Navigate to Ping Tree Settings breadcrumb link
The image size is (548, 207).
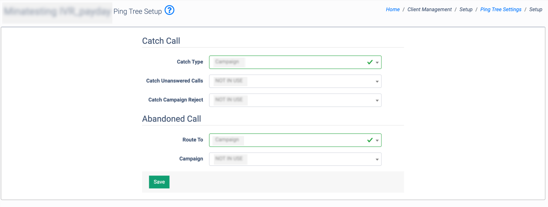pyautogui.click(x=501, y=10)
